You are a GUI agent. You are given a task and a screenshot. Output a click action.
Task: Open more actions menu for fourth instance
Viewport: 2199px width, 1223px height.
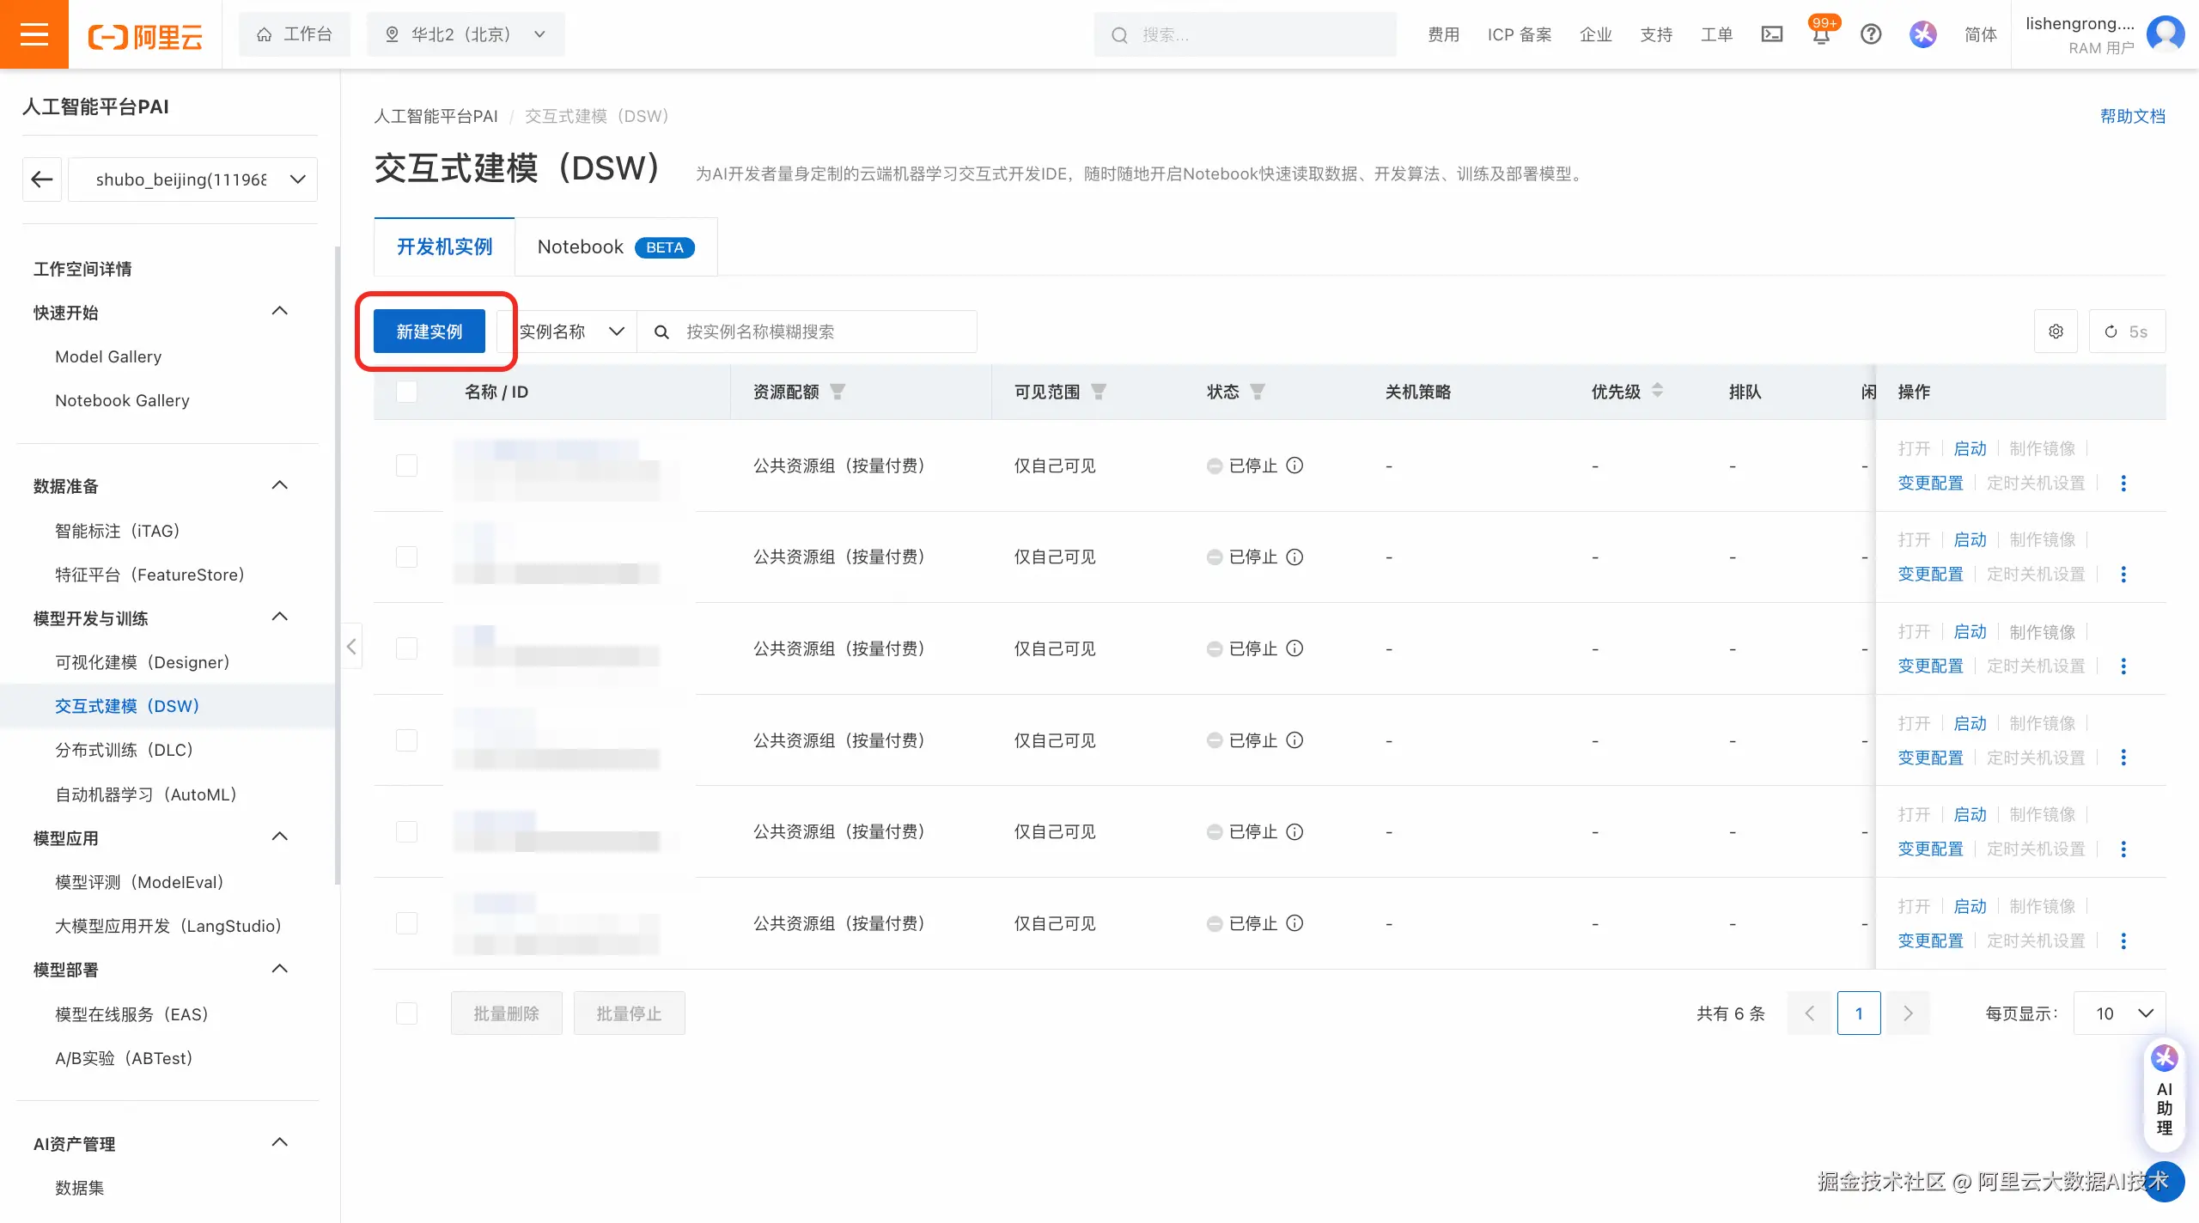[x=2123, y=758]
